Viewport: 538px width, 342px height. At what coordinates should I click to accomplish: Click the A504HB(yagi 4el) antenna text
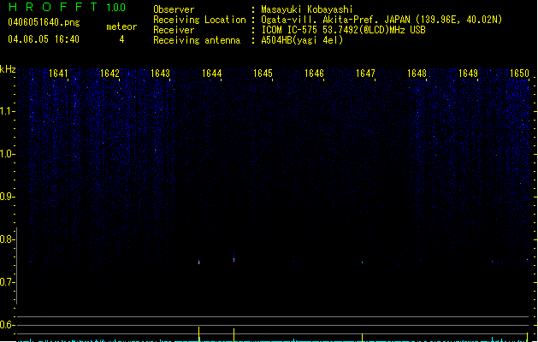(302, 40)
